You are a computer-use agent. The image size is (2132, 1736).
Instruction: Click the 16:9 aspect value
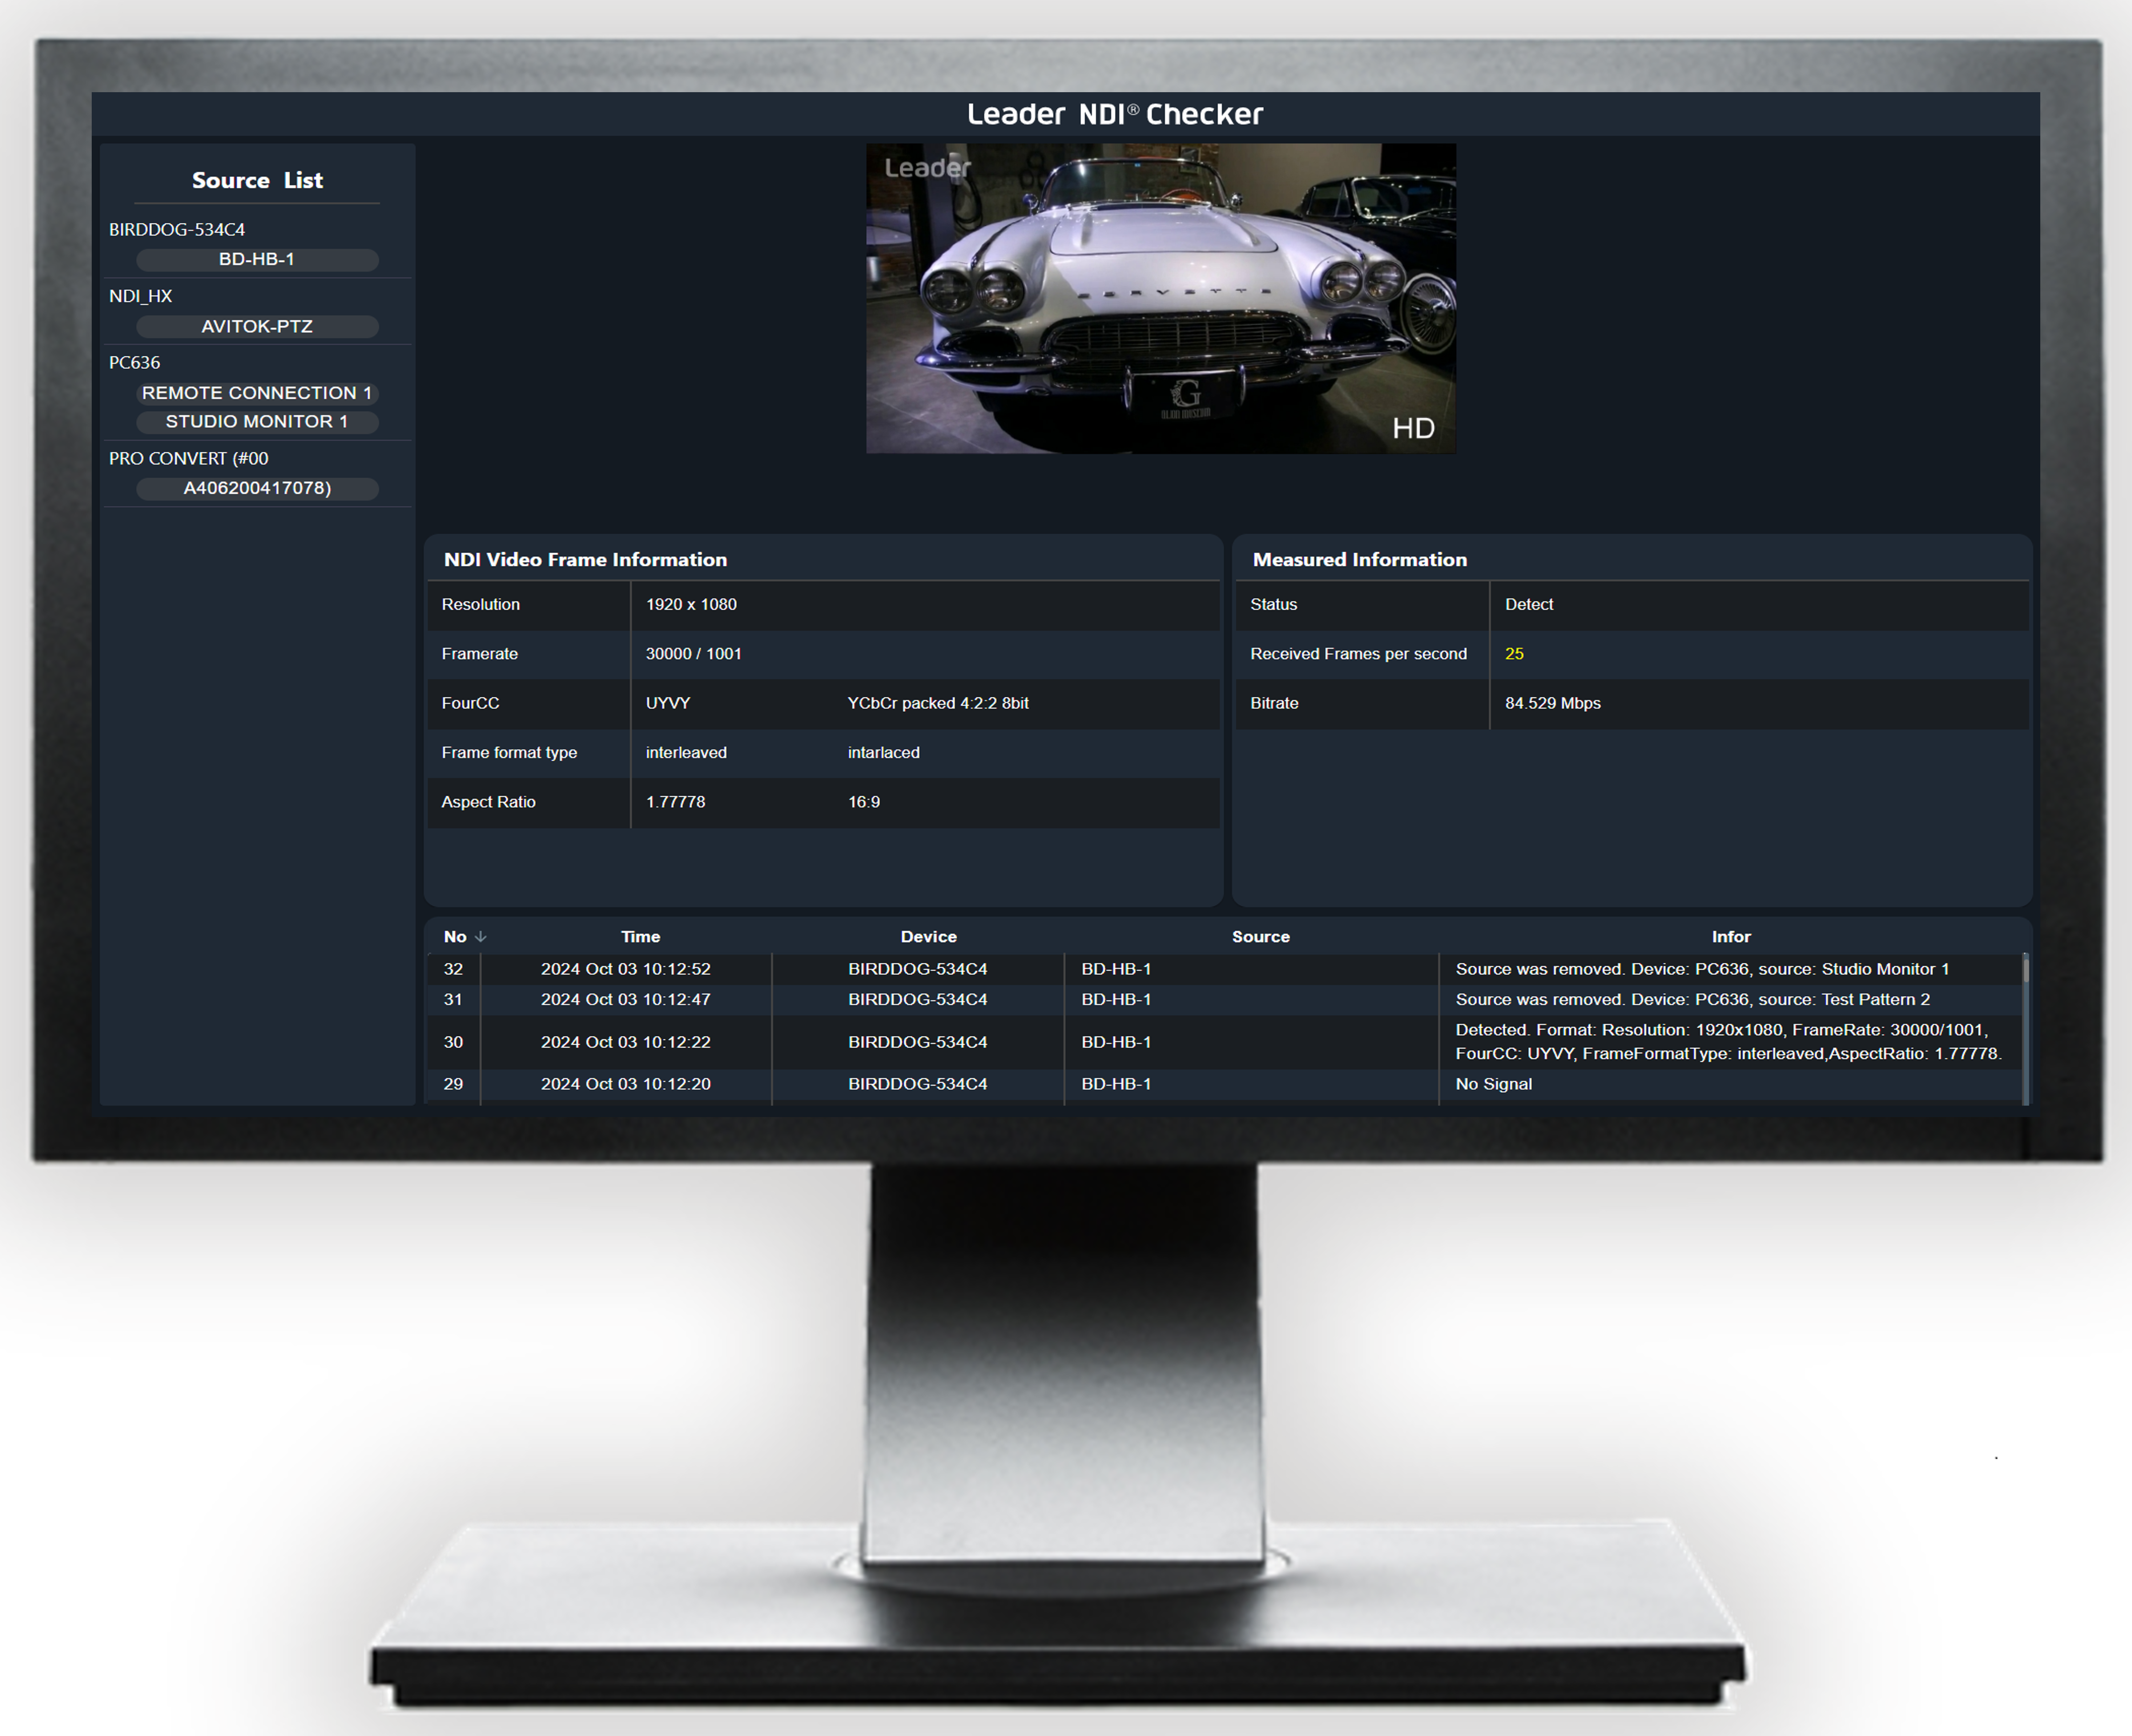pos(864,802)
